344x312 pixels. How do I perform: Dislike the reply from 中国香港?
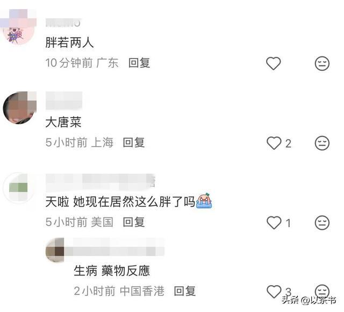click(322, 291)
